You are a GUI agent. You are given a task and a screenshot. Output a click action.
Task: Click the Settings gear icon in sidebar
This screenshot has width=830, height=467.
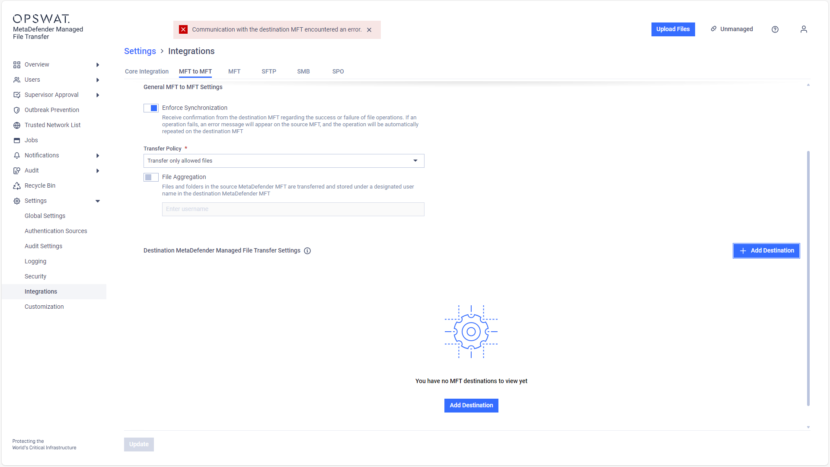tap(17, 201)
